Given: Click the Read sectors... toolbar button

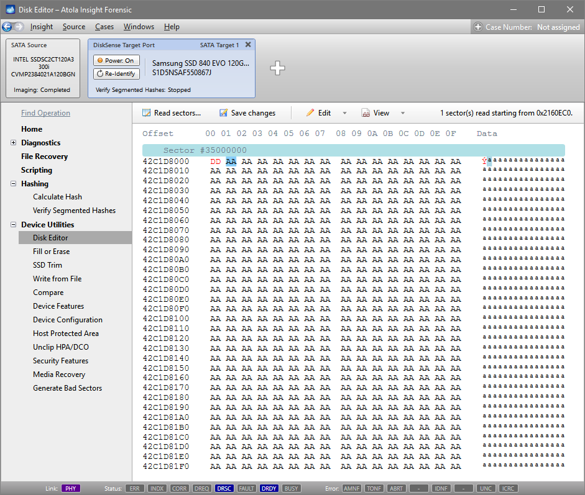Looking at the screenshot, I should click(x=172, y=113).
